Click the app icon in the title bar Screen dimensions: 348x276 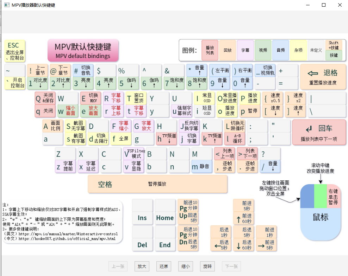(7, 5)
